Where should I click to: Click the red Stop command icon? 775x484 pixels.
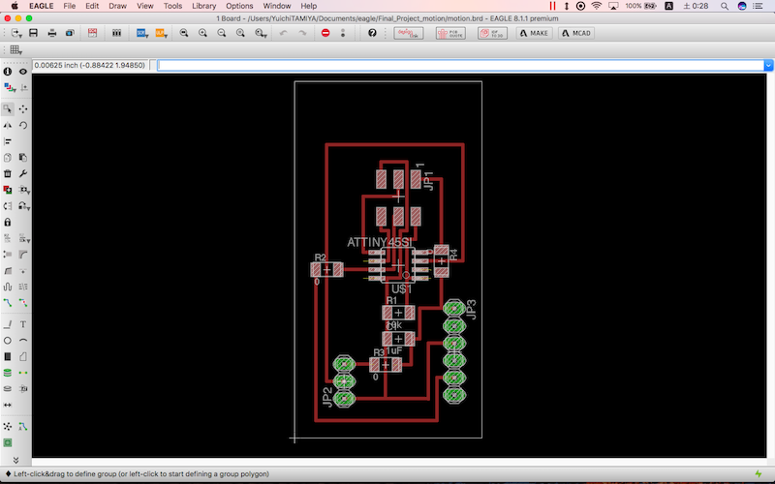click(x=325, y=33)
